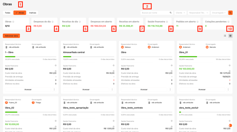Click the 39 dias decorridos label
This screenshot has width=237, height=132.
(x=223, y=59)
